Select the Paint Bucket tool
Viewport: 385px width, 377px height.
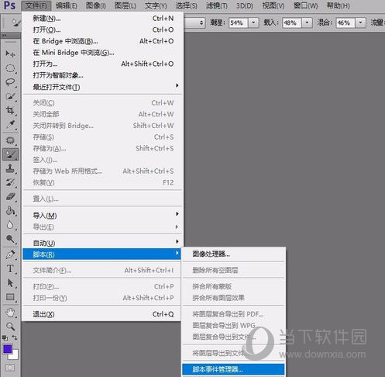click(10, 211)
